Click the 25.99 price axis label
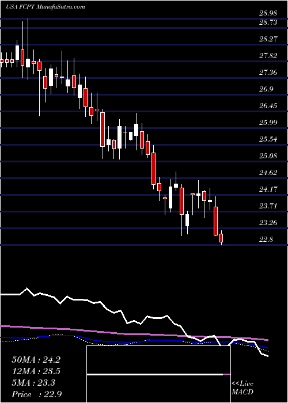Viewport: 288px width, 403px height. coord(268,123)
